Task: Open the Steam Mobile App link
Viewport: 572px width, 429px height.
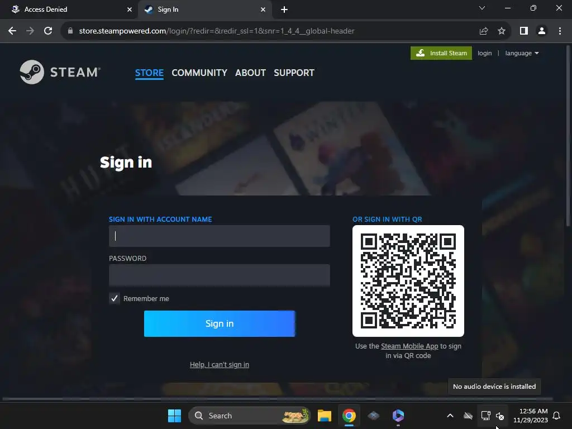Action: click(409, 346)
